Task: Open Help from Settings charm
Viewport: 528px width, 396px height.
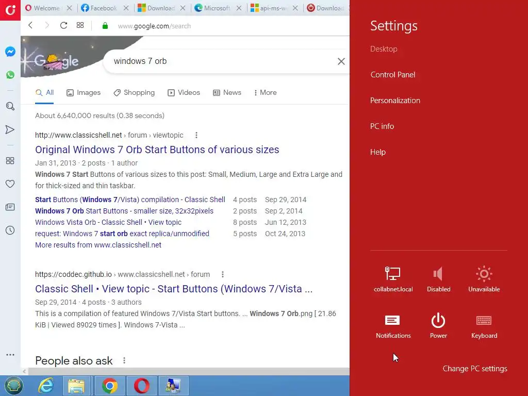Action: (x=378, y=152)
